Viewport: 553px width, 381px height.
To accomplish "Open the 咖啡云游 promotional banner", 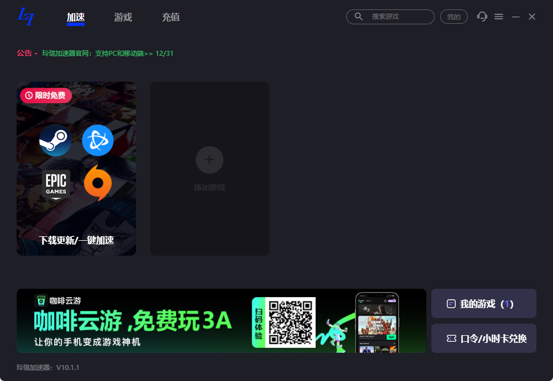I will tap(221, 321).
